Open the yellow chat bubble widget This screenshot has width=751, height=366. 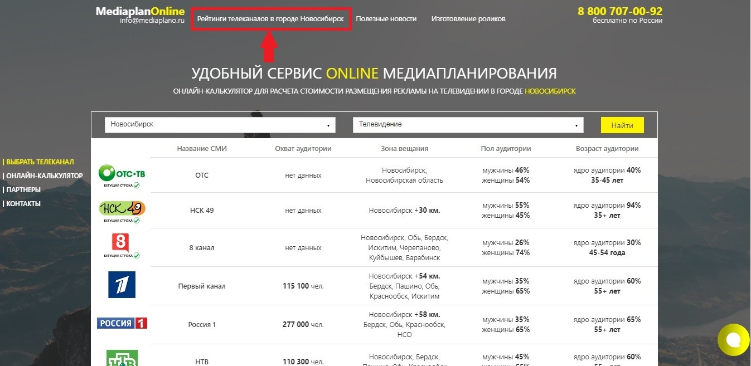(734, 339)
